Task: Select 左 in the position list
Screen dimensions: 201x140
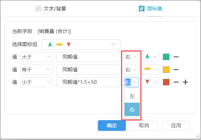Action: point(132,96)
